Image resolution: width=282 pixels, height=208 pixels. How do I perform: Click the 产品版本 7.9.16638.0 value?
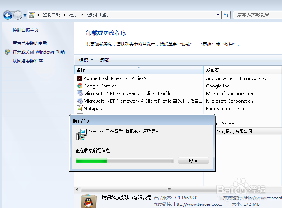click(x=185, y=198)
